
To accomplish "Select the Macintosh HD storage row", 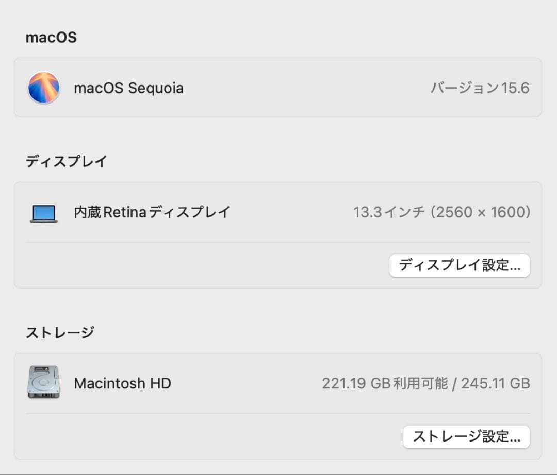I will tap(278, 383).
